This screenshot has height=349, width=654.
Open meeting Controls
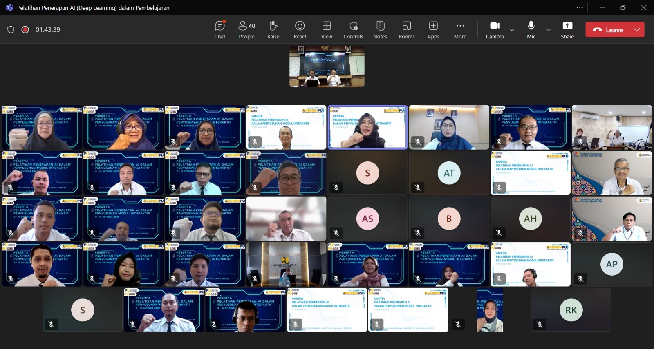point(353,30)
